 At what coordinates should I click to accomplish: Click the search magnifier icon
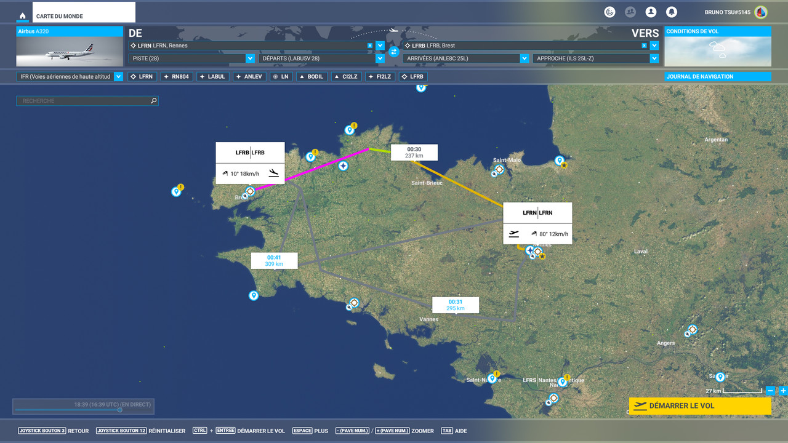[x=153, y=101]
